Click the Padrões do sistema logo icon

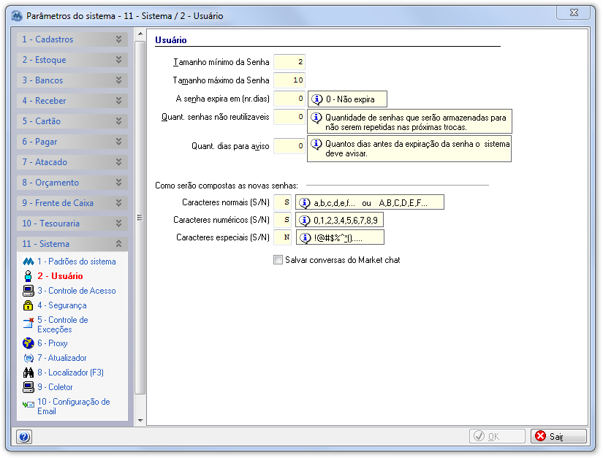click(x=28, y=262)
